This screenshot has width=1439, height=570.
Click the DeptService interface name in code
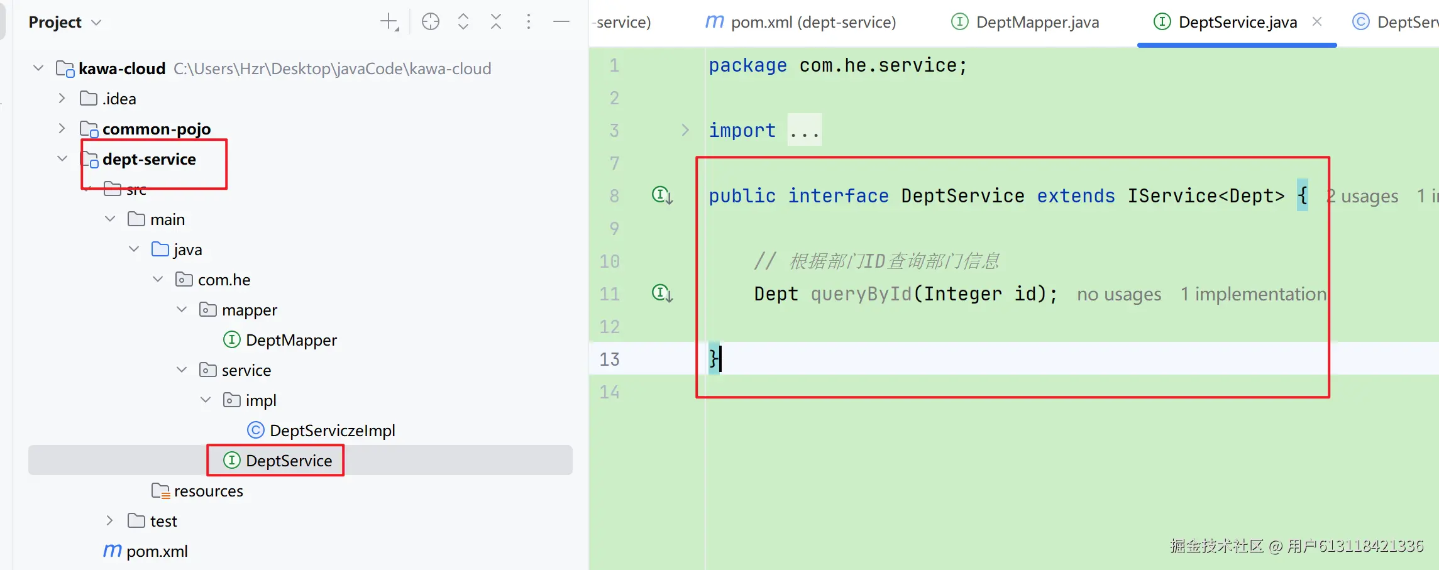point(962,196)
